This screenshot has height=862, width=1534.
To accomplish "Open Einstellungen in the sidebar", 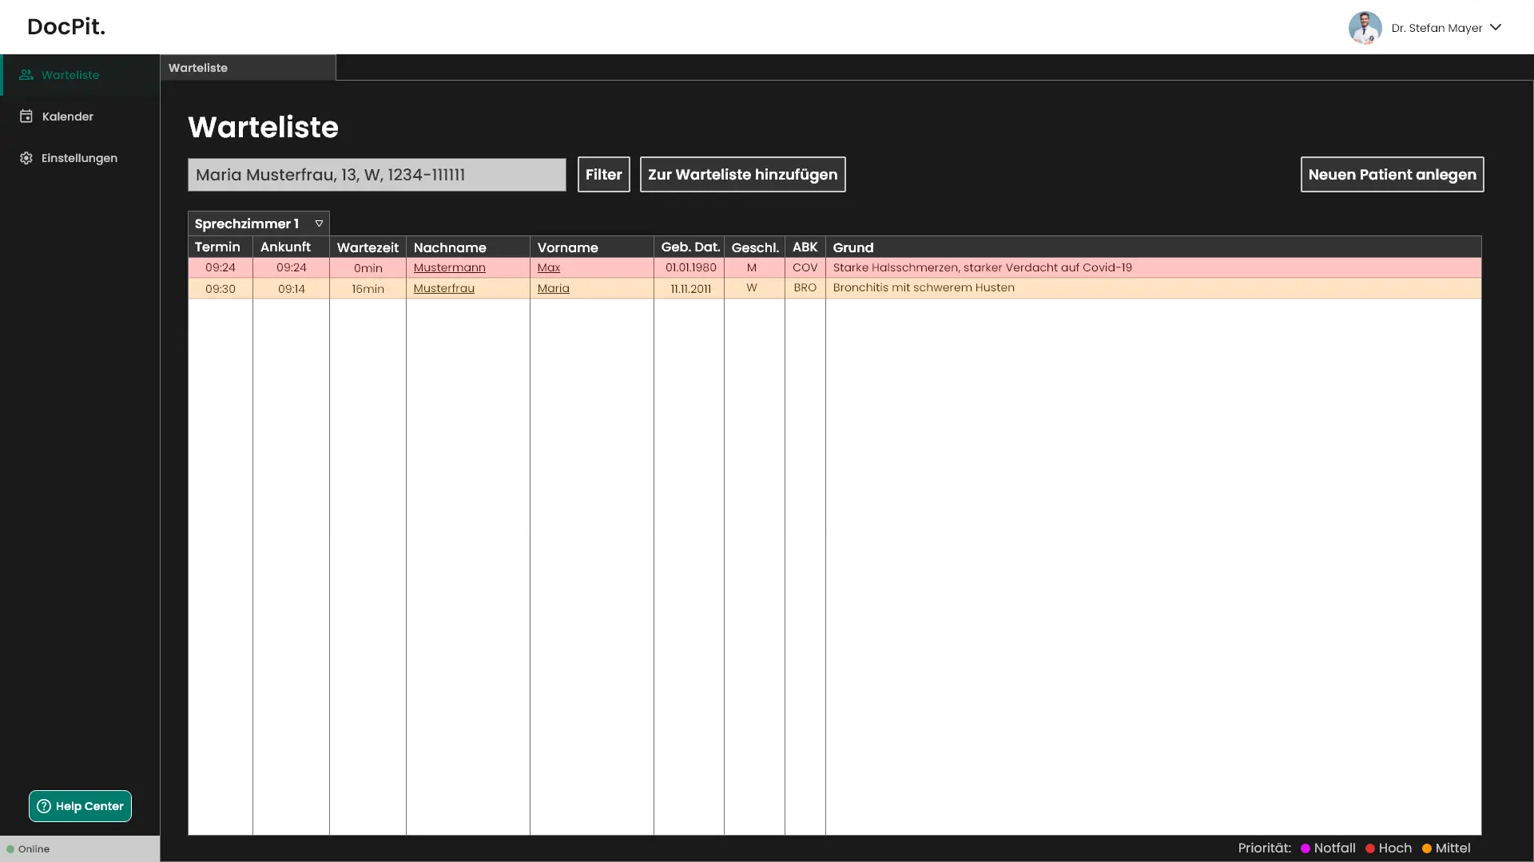I will pos(80,158).
